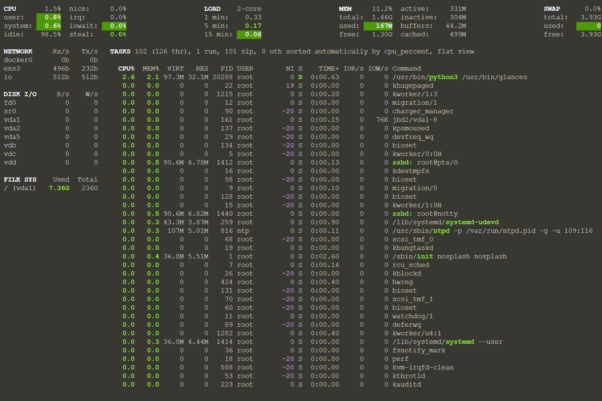Select the lo network interface row
This screenshot has width=602, height=401.
pyautogui.click(x=51, y=77)
